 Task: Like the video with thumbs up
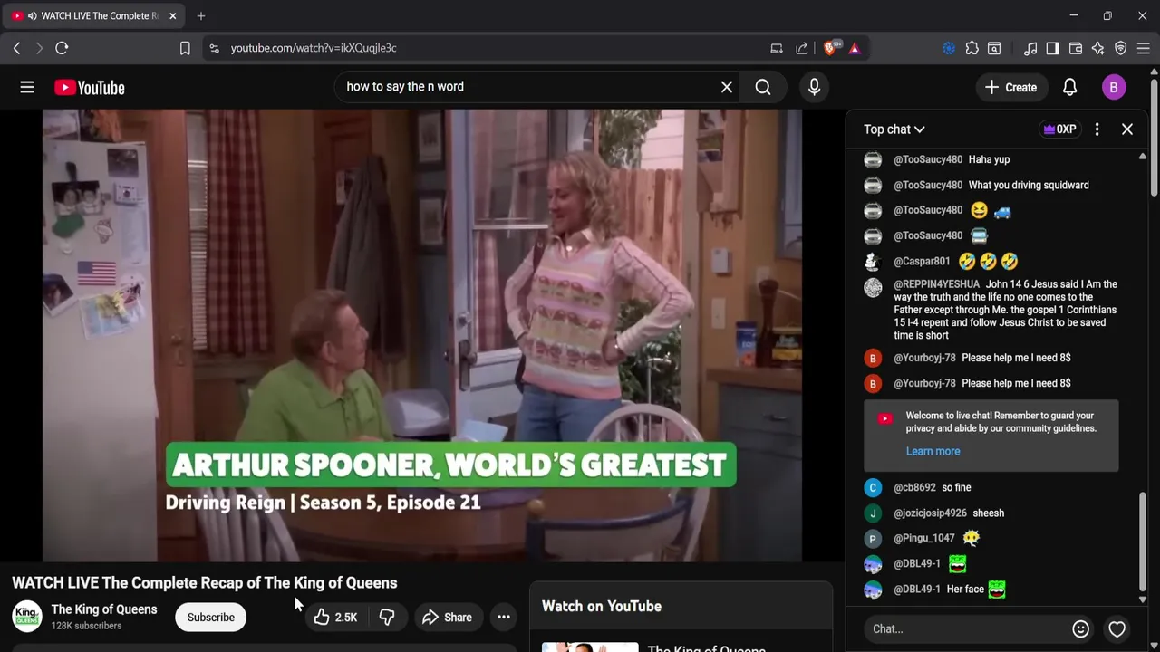point(335,618)
